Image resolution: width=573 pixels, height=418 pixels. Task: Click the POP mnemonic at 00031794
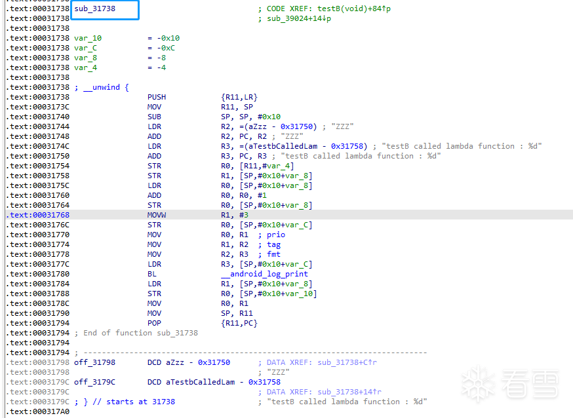[x=154, y=324]
